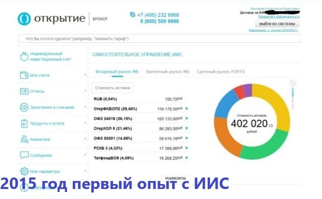
Task: Click the Мои счета wallet icon
Action: 24,75
